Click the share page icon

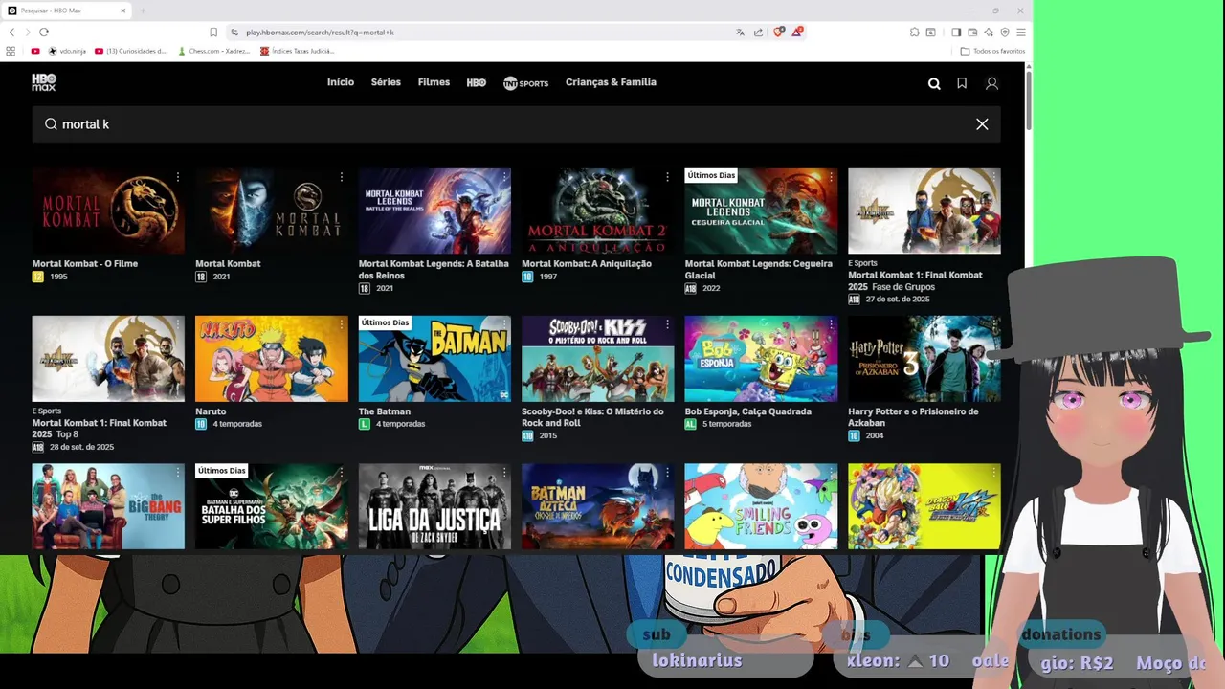pyautogui.click(x=759, y=32)
